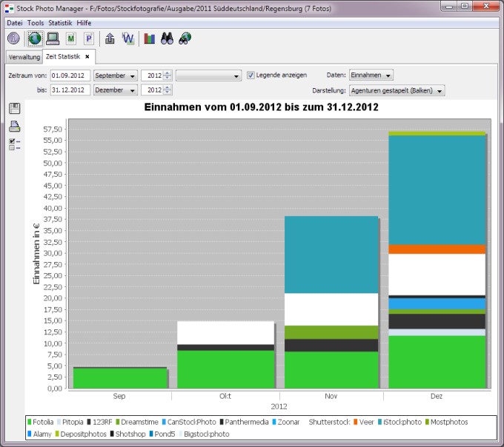Click the binoculars search icon
The height and width of the screenshot is (447, 504).
pyautogui.click(x=168, y=38)
